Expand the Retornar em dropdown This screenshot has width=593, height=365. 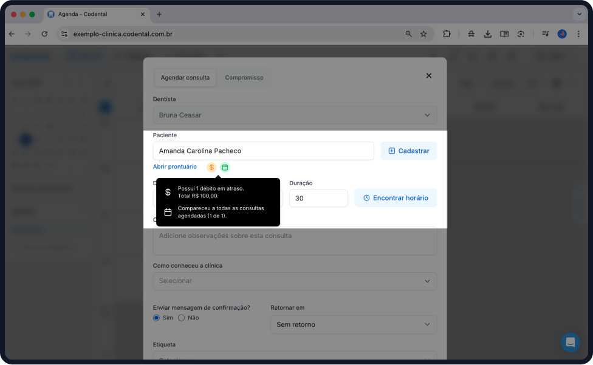(353, 324)
